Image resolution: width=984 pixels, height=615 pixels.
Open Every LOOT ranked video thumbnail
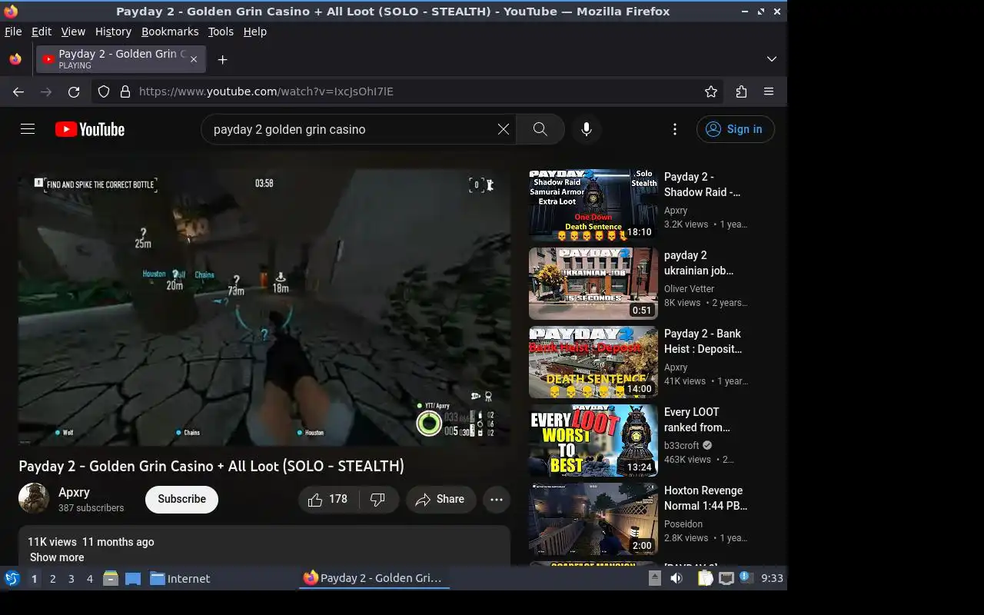coord(593,440)
